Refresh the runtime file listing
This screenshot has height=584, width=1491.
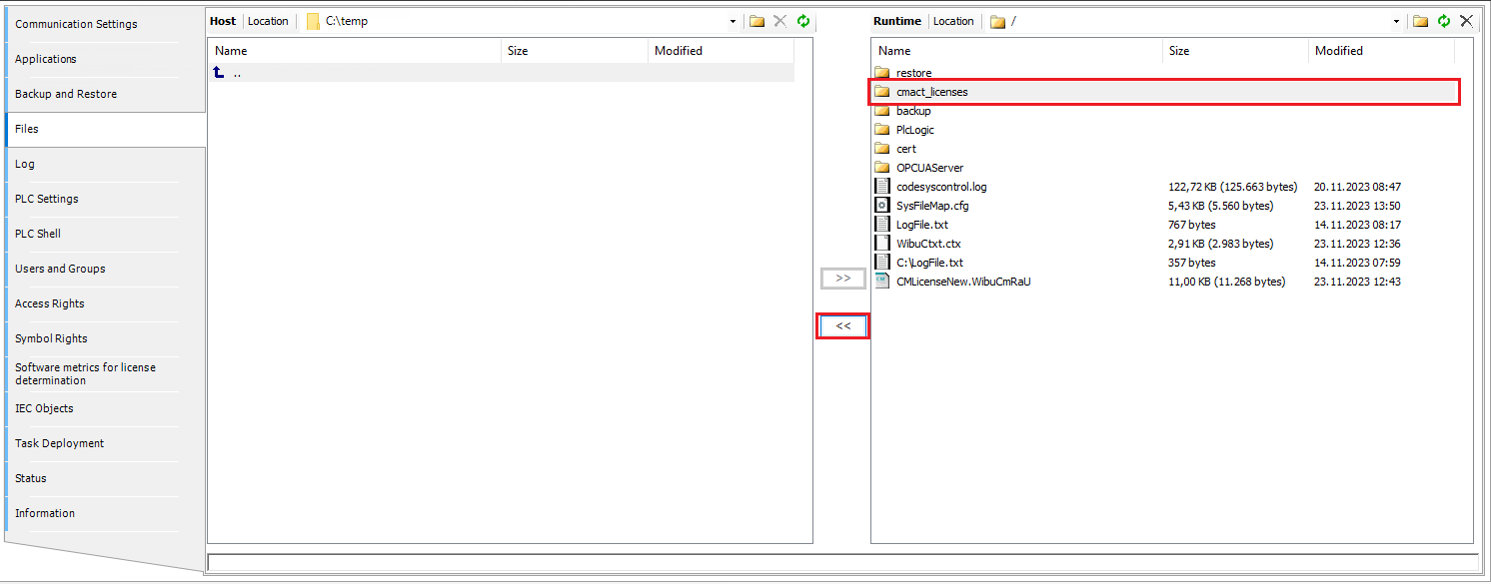[x=1443, y=20]
